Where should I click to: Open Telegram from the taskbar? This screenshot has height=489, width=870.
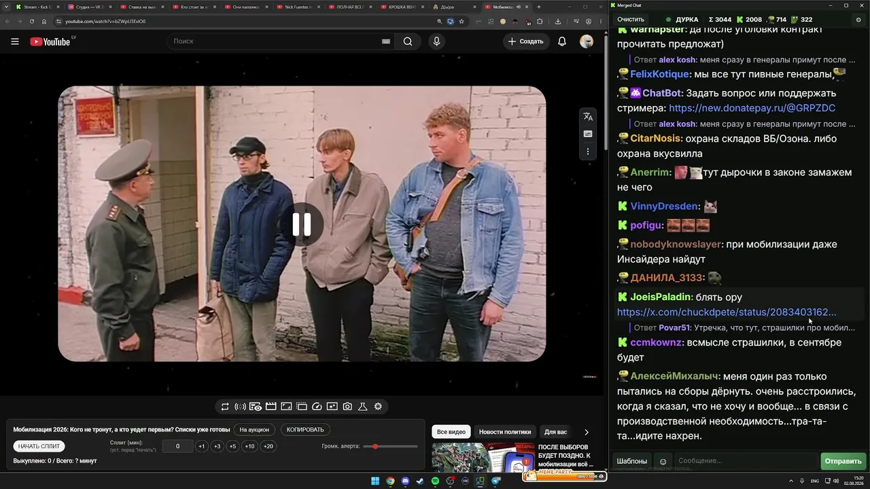coord(495,482)
